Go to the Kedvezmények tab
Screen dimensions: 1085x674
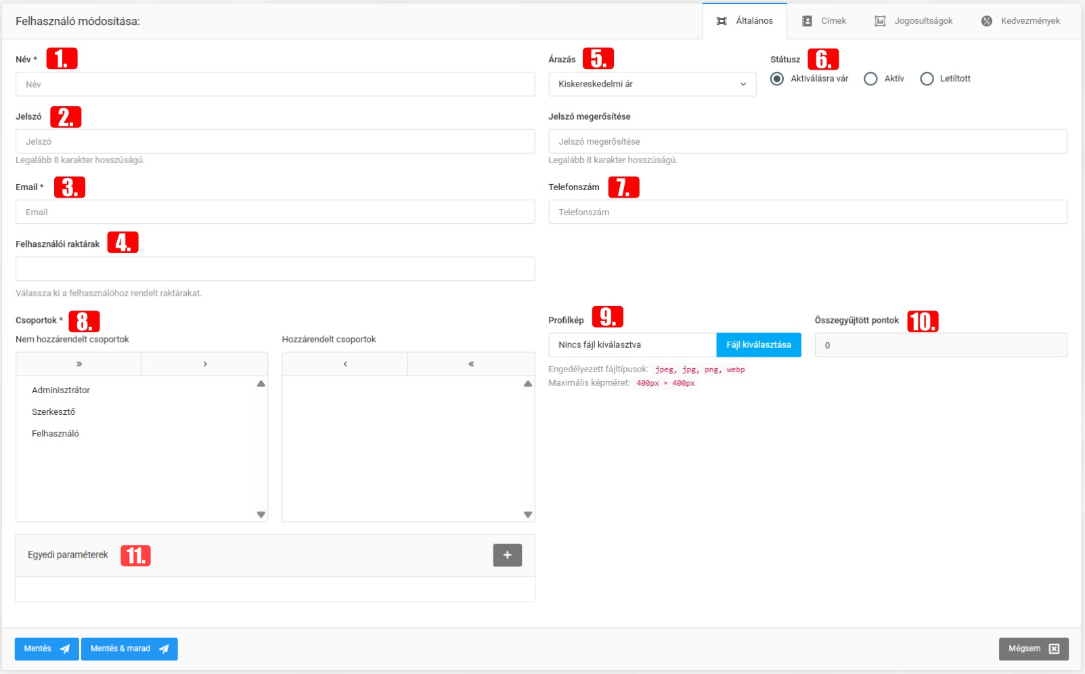[1020, 21]
